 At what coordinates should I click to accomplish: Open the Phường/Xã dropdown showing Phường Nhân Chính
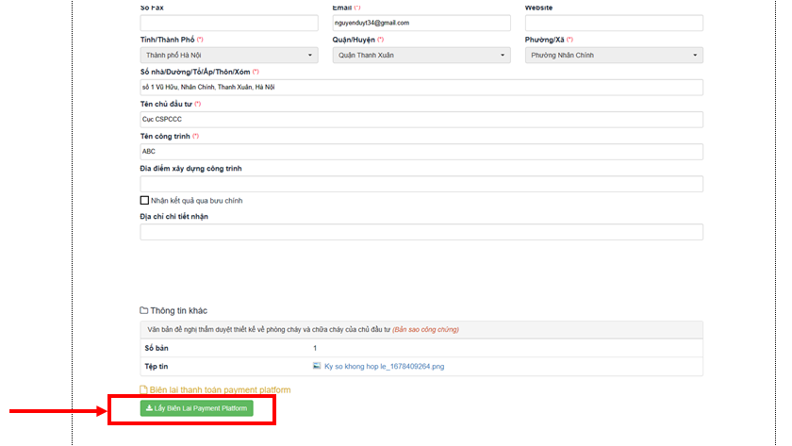click(x=614, y=56)
